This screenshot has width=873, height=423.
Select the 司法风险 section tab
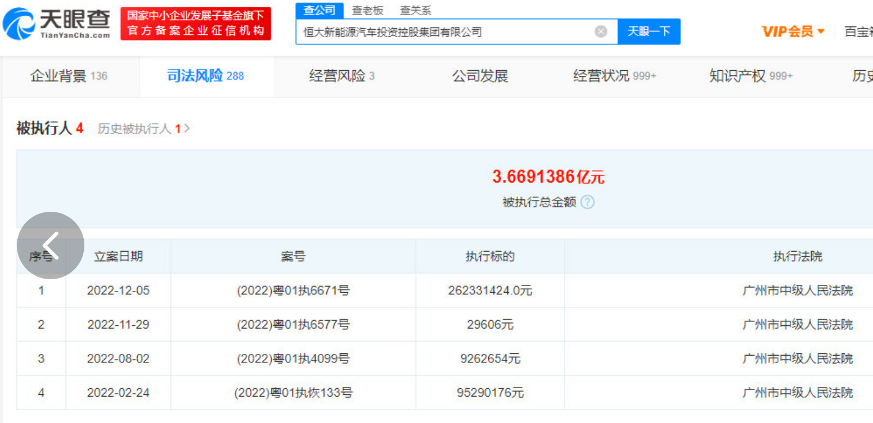pos(206,76)
